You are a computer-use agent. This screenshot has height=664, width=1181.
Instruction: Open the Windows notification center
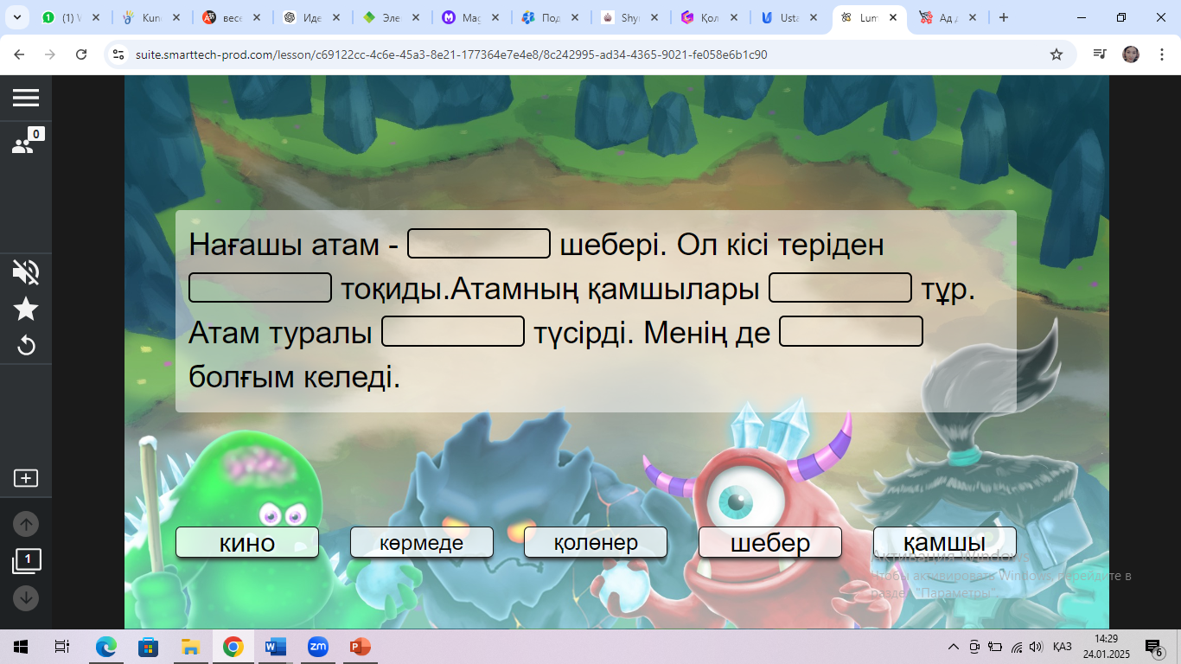coord(1154,648)
